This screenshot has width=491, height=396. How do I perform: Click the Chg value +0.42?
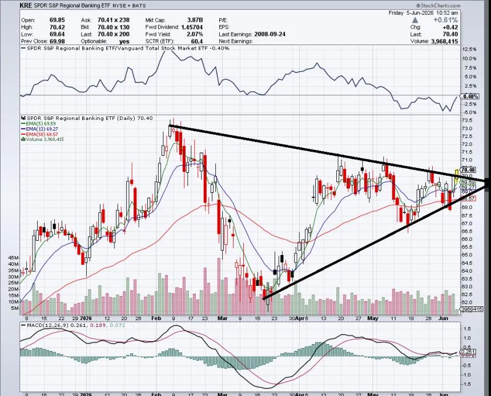[450, 27]
